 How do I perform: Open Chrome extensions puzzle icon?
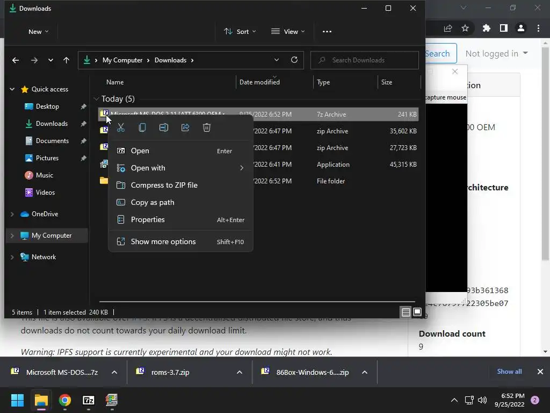click(x=487, y=29)
